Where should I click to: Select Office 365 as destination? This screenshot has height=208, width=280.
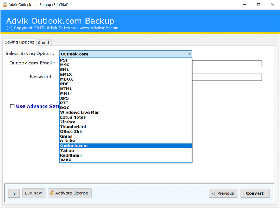(125, 131)
